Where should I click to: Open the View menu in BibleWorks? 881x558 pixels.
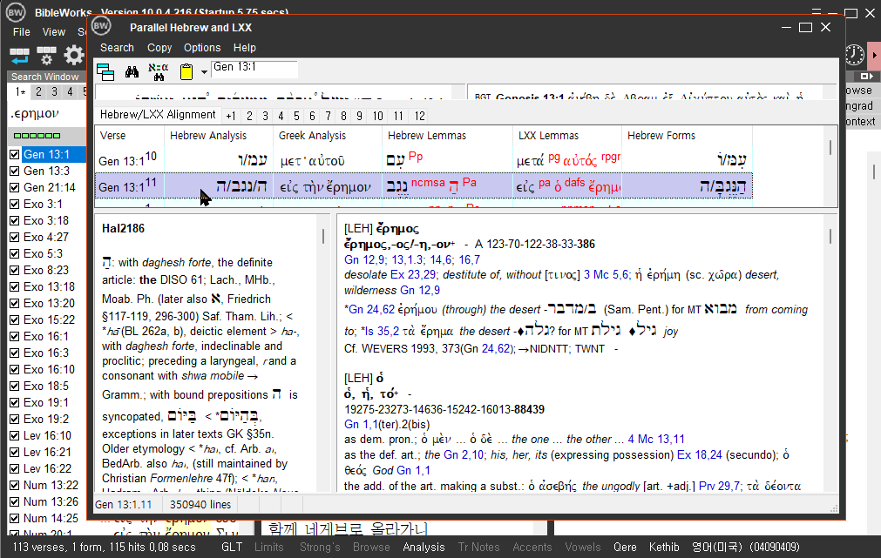pos(53,32)
